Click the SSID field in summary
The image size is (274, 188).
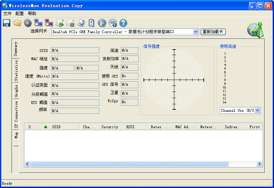(x=75, y=50)
